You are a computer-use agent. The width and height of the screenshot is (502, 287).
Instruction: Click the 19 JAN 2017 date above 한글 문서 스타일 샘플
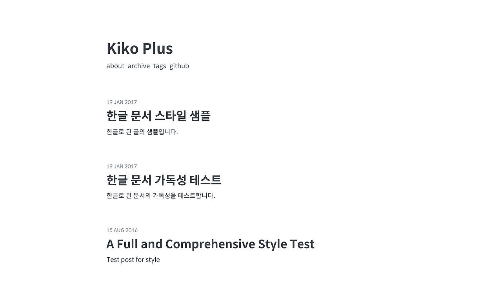[x=122, y=102]
